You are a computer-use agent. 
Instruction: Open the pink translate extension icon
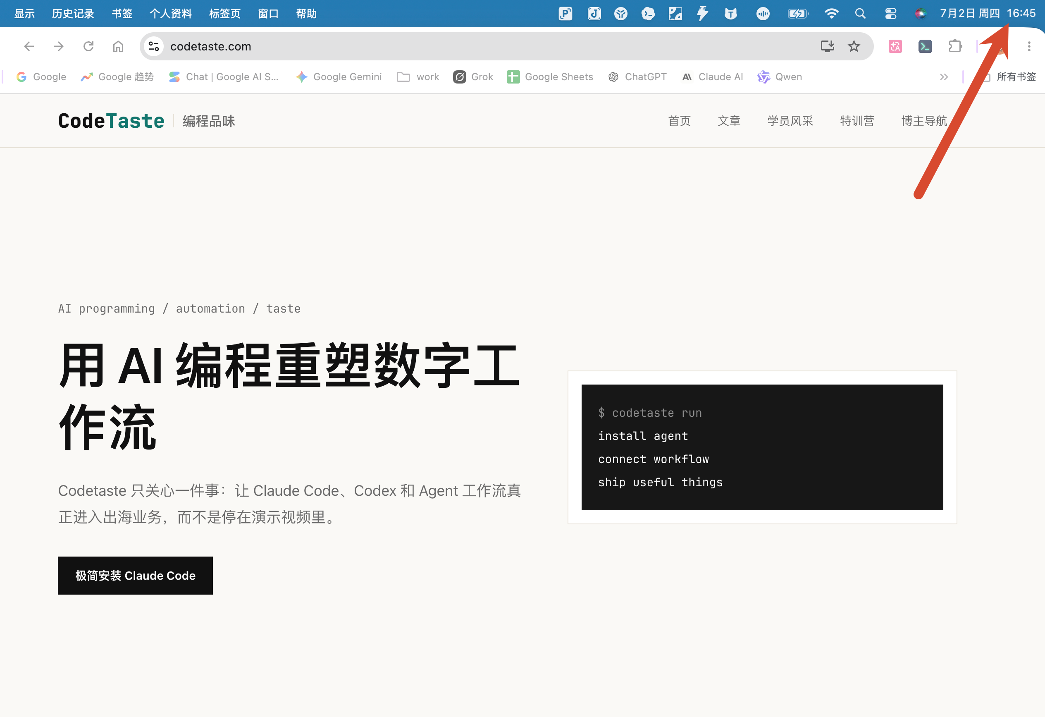click(895, 46)
